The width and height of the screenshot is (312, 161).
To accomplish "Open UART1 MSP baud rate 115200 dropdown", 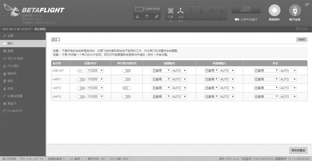I will (95, 79).
